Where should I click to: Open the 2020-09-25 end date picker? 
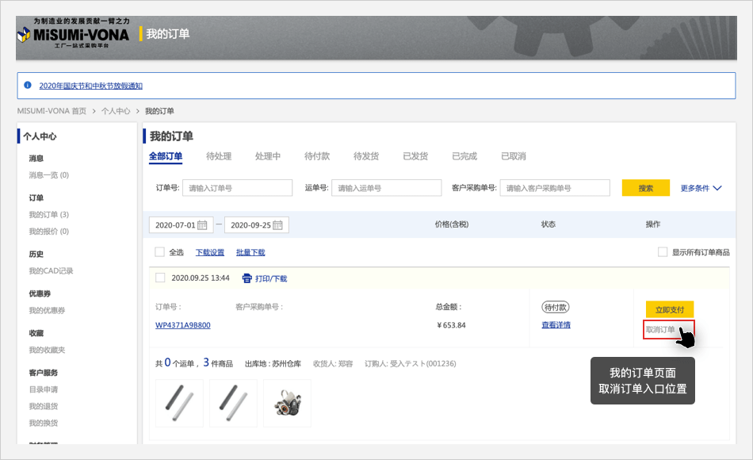[x=251, y=225]
